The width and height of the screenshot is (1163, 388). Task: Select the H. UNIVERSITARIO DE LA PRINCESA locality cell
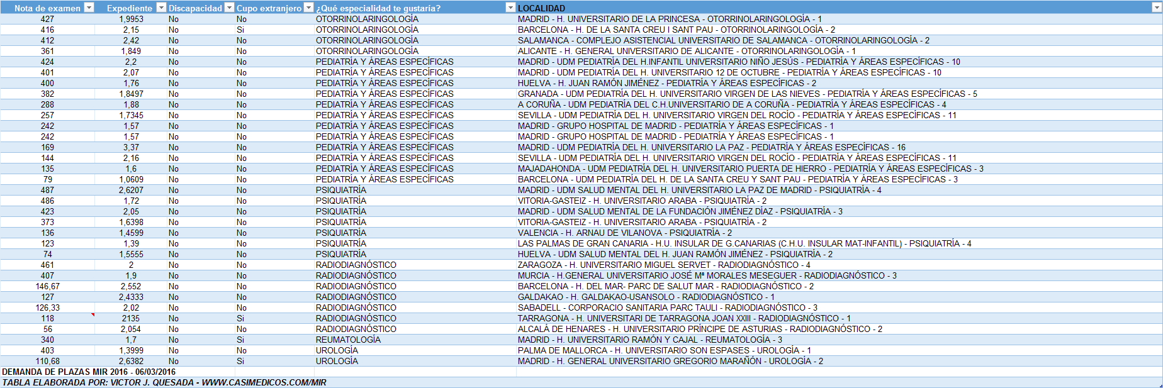pos(839,19)
